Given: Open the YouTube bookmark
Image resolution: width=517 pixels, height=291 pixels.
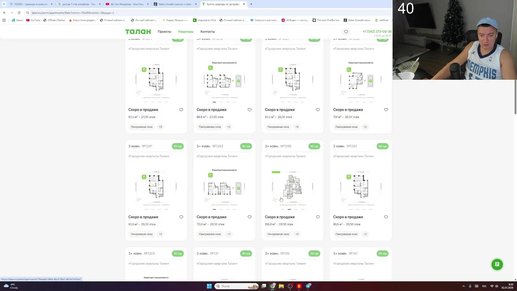Looking at the screenshot, I should click(33, 20).
